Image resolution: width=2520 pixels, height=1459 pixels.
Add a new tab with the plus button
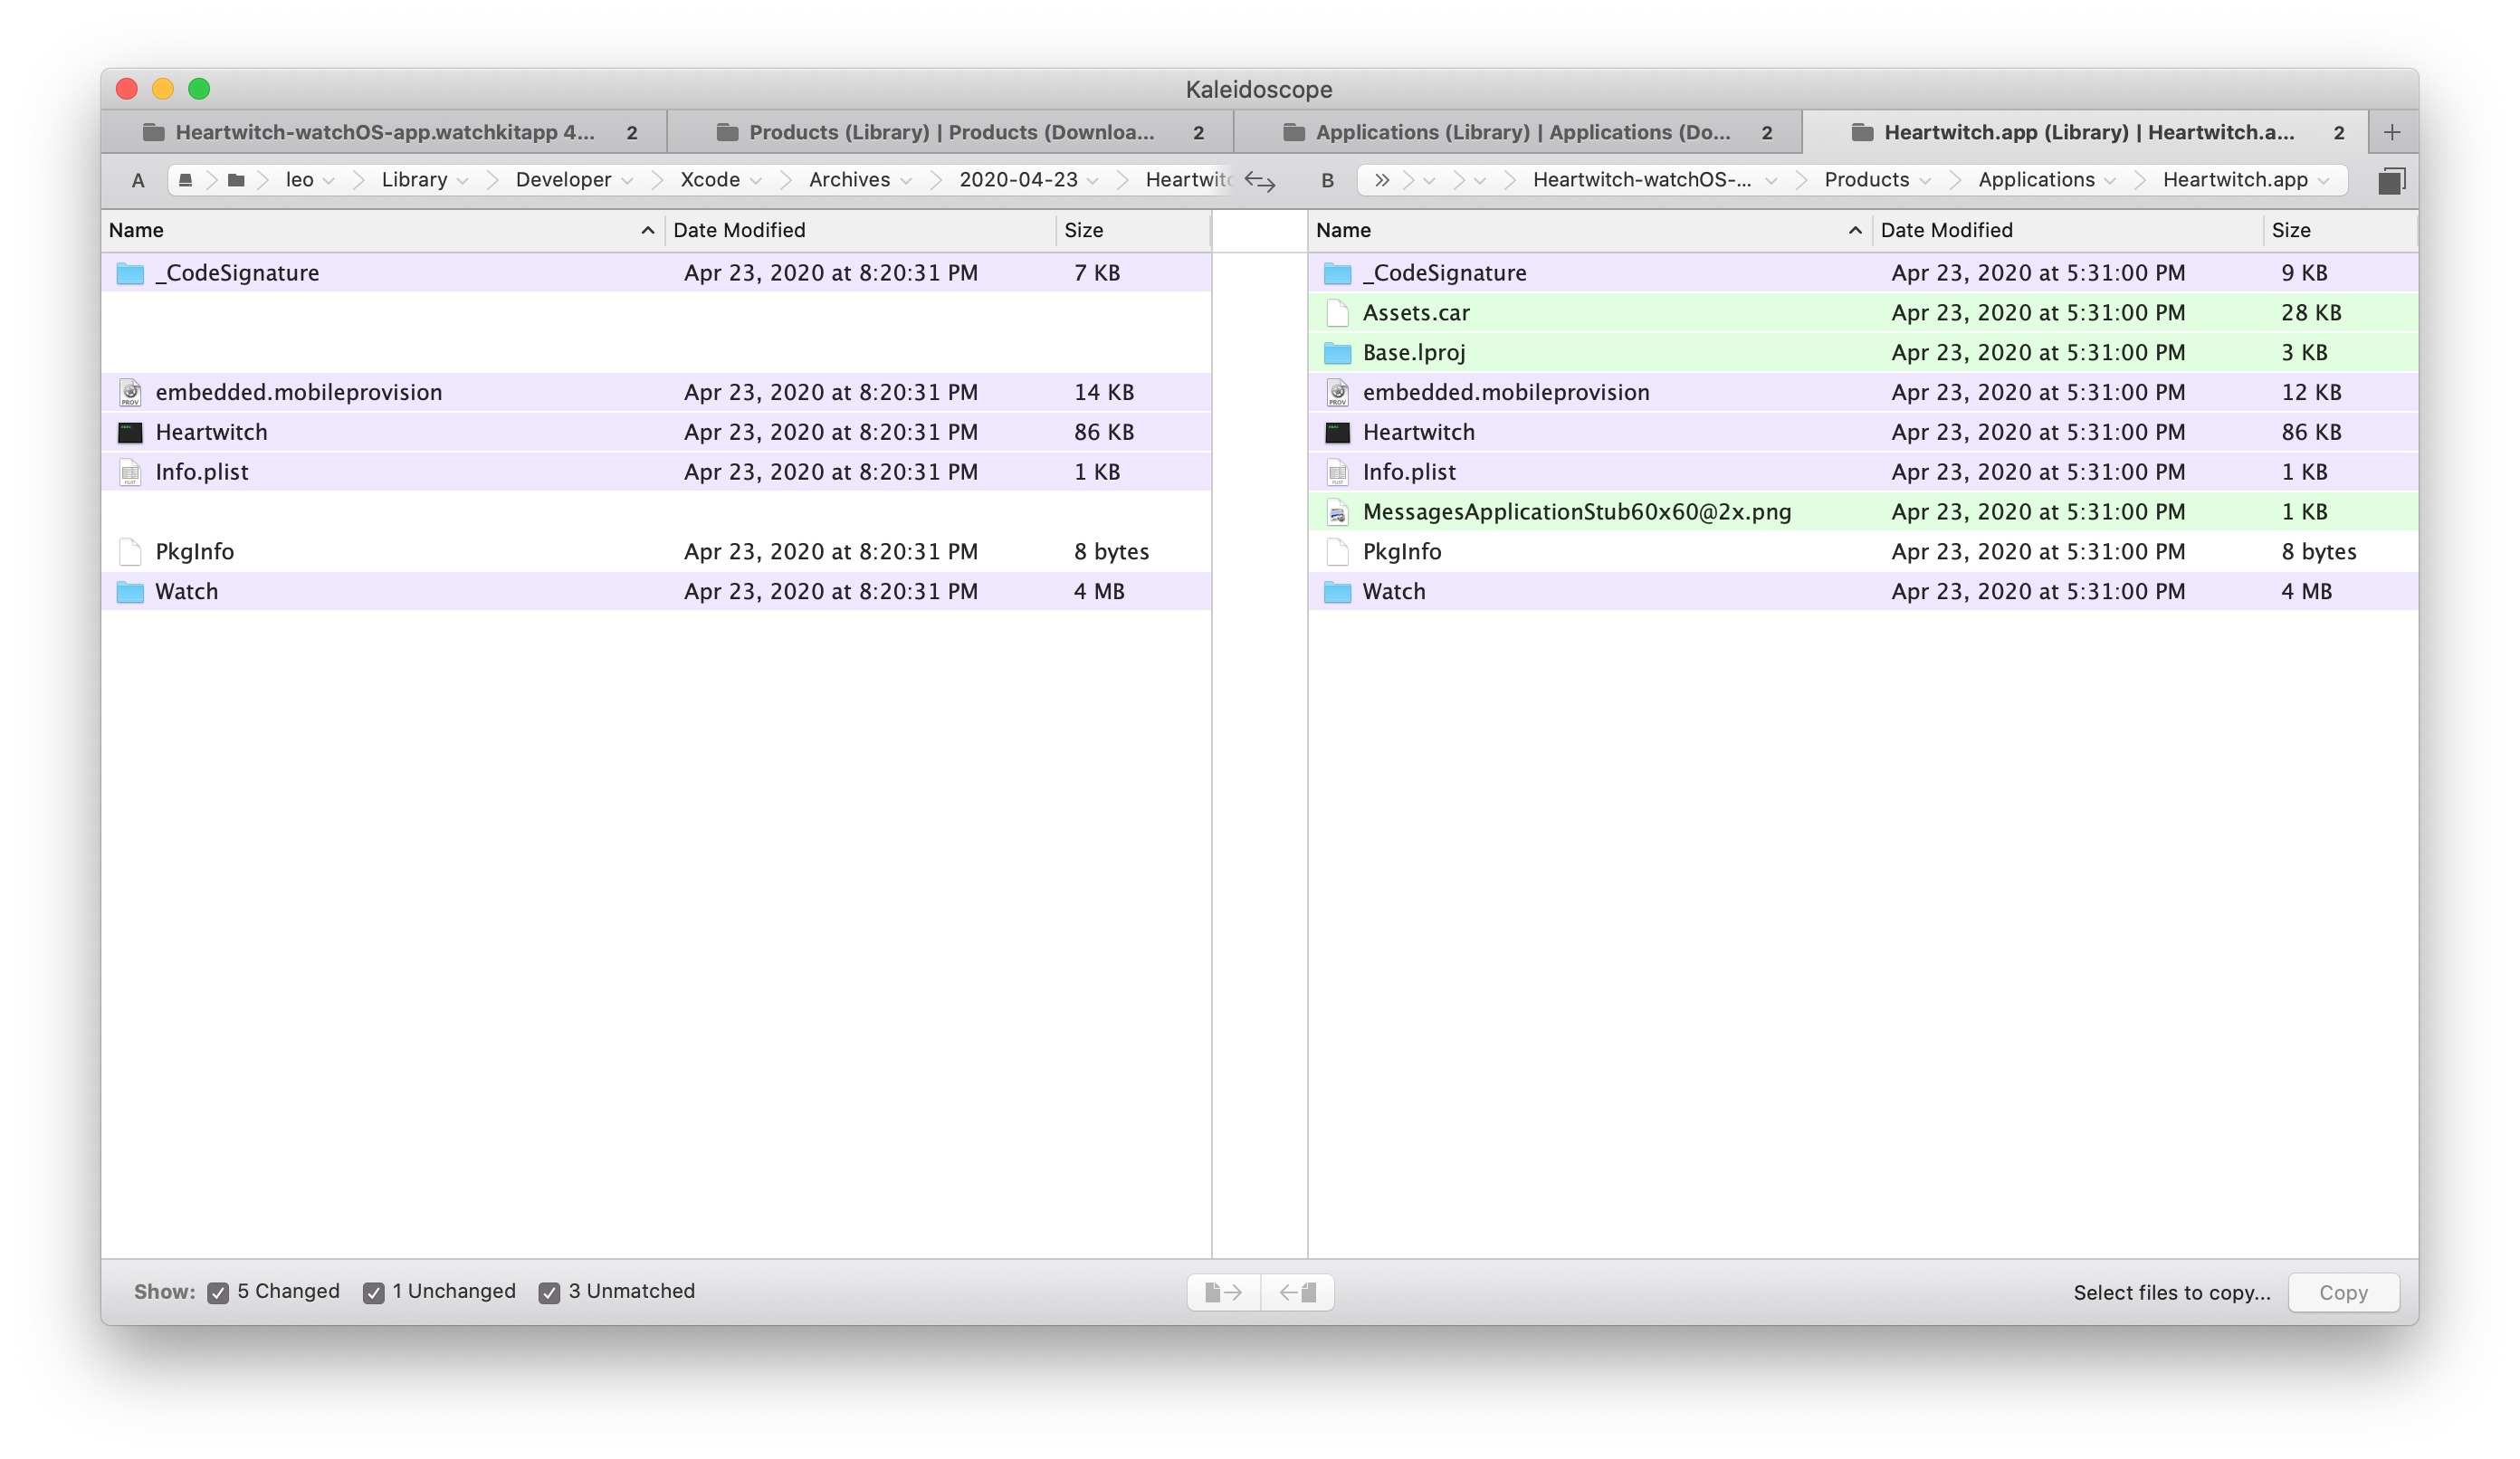tap(2392, 132)
